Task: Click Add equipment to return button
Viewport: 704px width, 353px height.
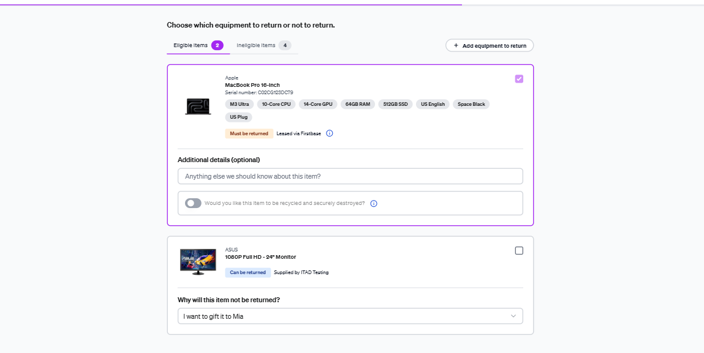Action: tap(490, 45)
